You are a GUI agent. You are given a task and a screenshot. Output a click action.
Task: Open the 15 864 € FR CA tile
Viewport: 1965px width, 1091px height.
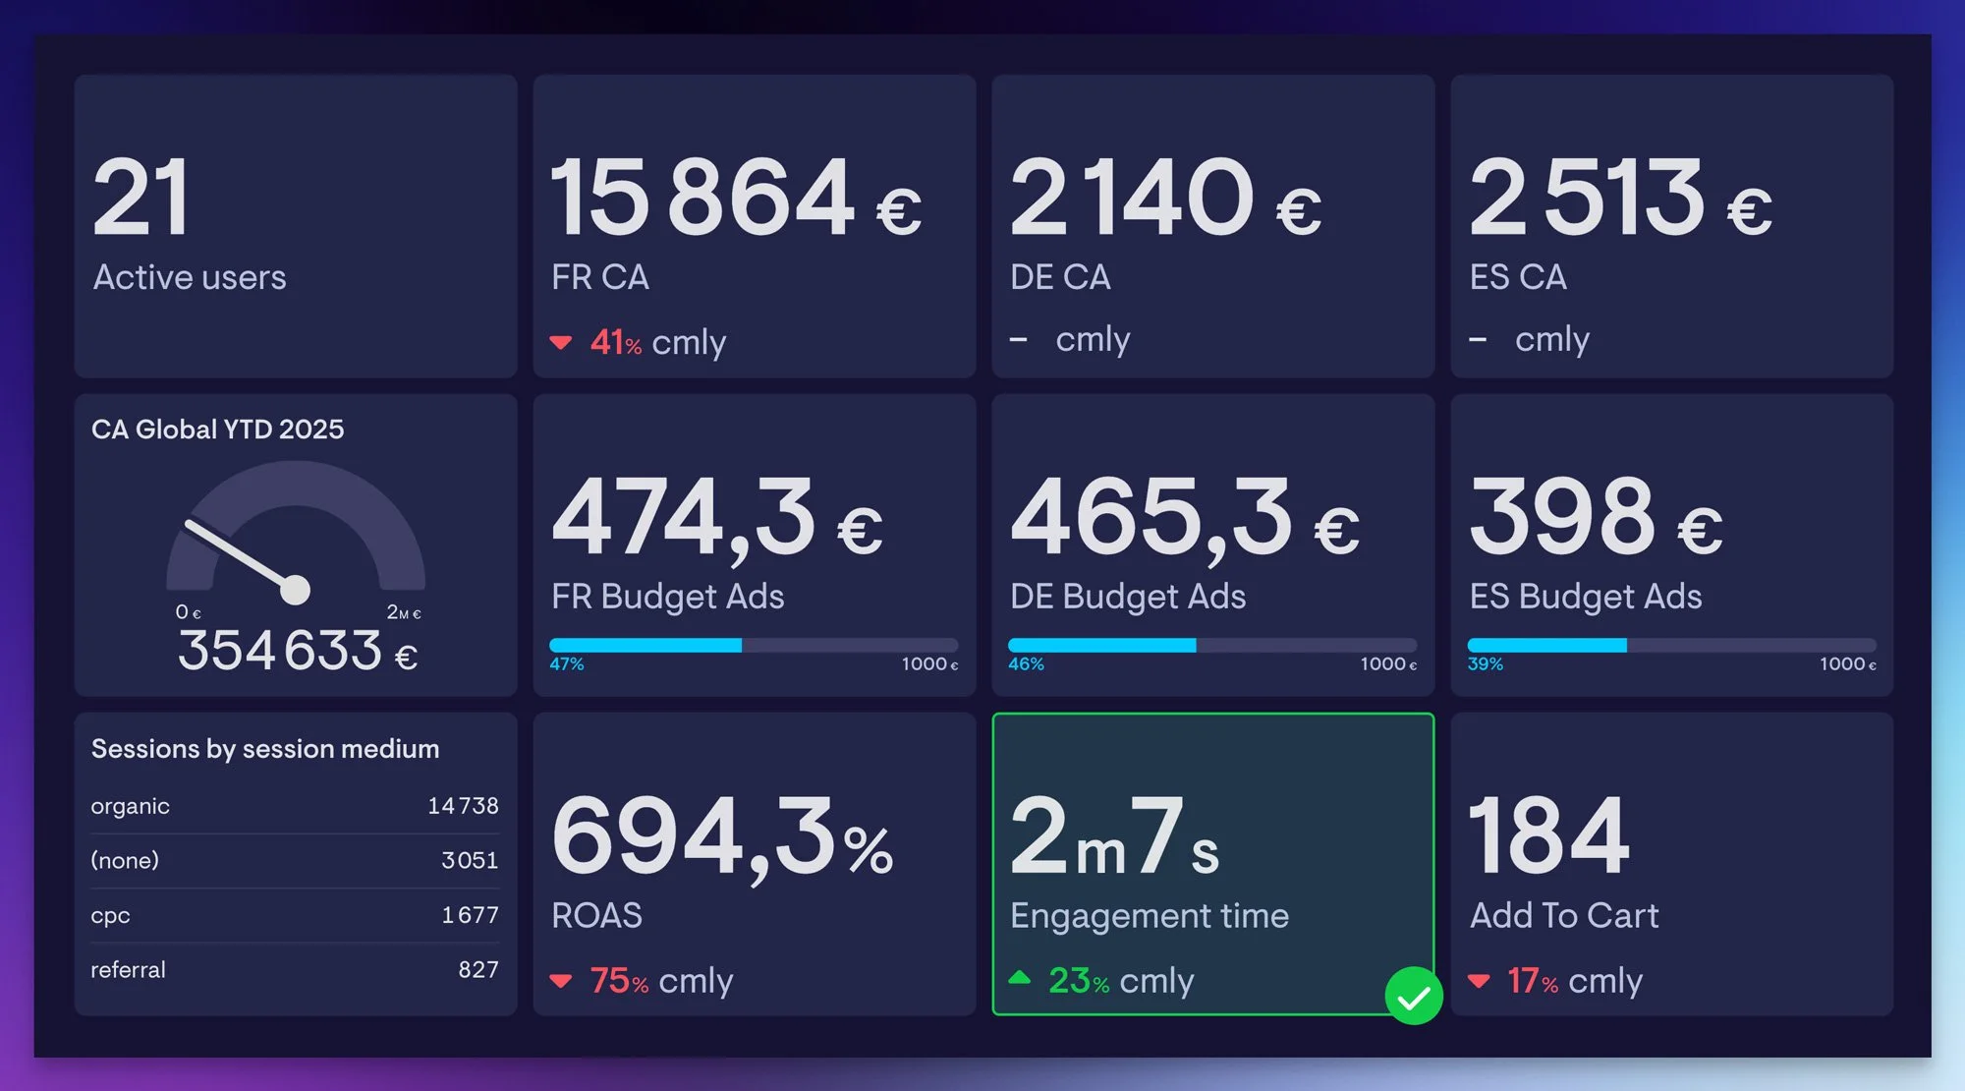754,226
